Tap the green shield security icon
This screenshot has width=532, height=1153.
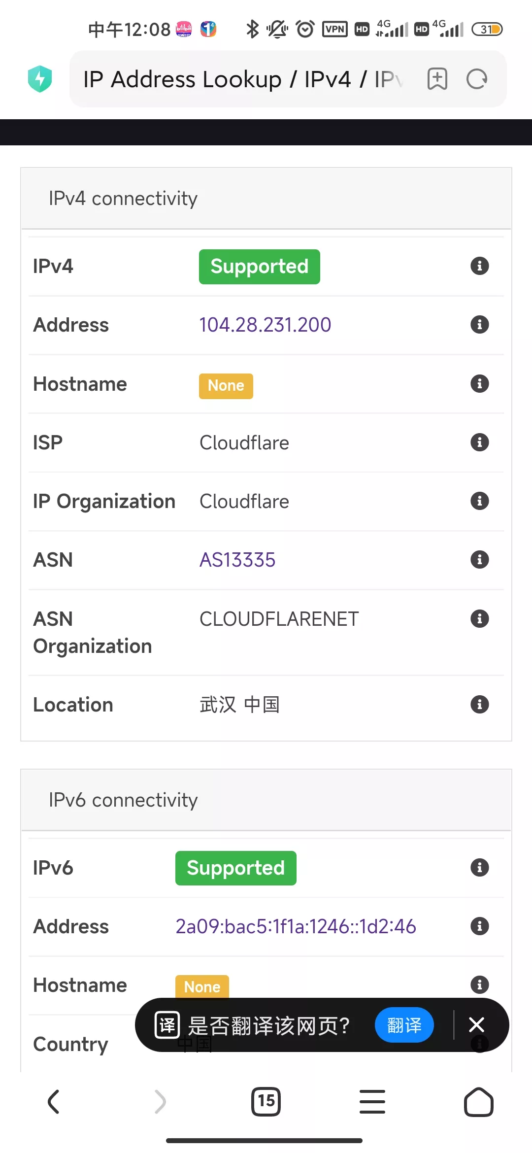40,79
